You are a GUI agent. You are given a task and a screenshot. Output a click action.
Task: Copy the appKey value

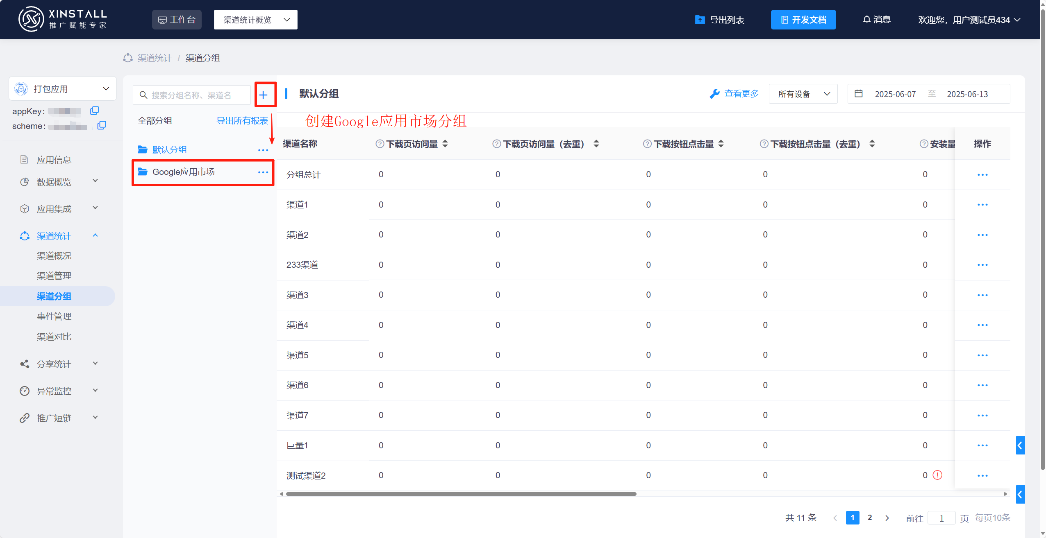[x=95, y=111]
